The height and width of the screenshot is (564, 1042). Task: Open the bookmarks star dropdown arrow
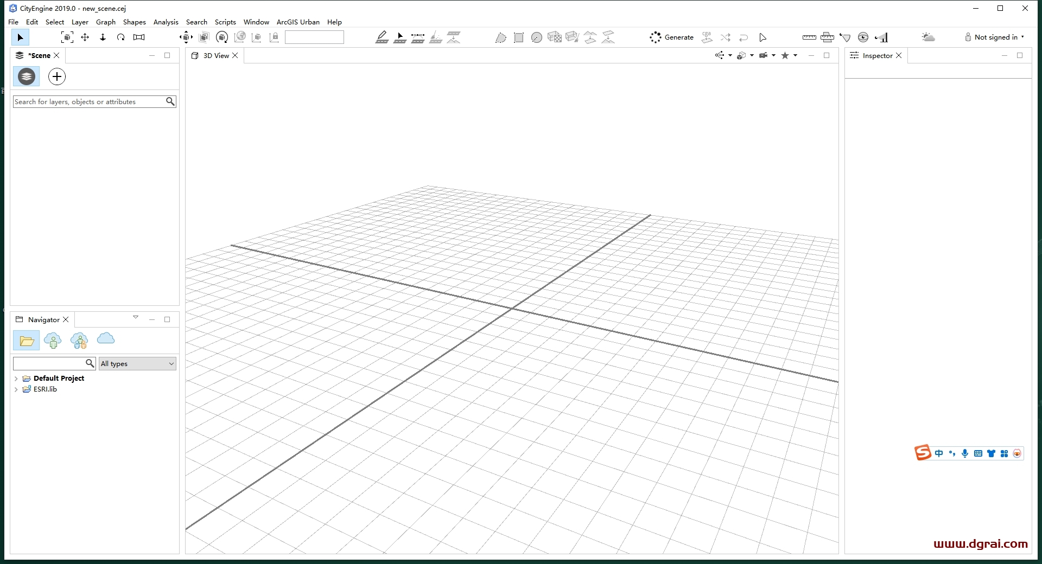point(795,55)
